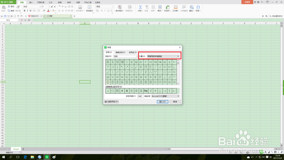The height and width of the screenshot is (160, 284).
Task: Click the taskbar search magnifier icon
Action: [11, 157]
